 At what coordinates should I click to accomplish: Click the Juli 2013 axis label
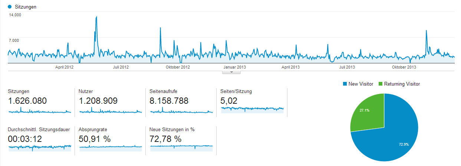pos(347,67)
